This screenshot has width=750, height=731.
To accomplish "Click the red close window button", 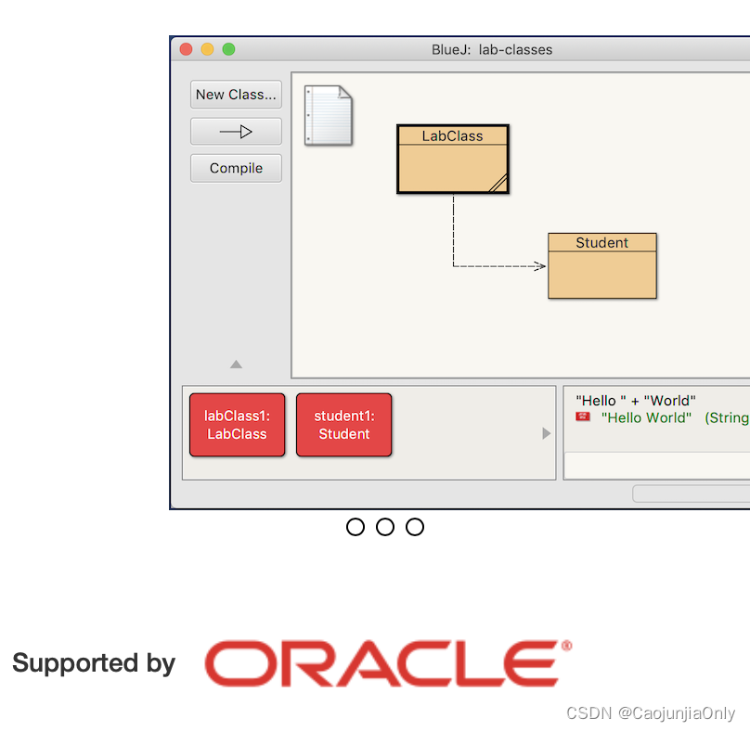I will pyautogui.click(x=186, y=49).
